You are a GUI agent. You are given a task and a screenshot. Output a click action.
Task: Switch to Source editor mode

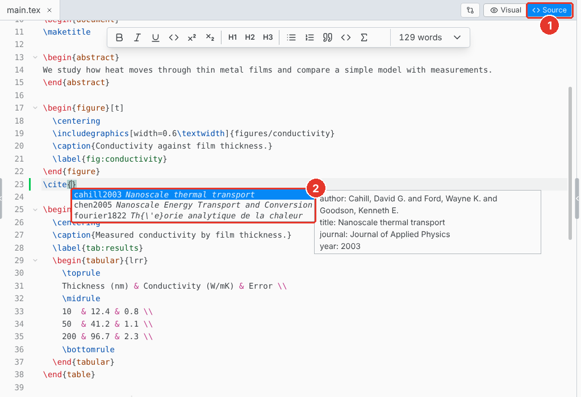550,10
